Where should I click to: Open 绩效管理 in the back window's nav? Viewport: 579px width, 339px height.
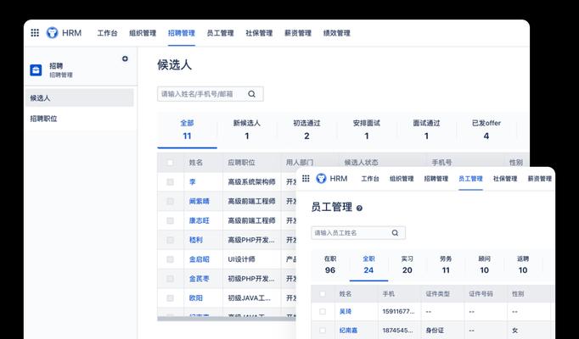pyautogui.click(x=336, y=33)
